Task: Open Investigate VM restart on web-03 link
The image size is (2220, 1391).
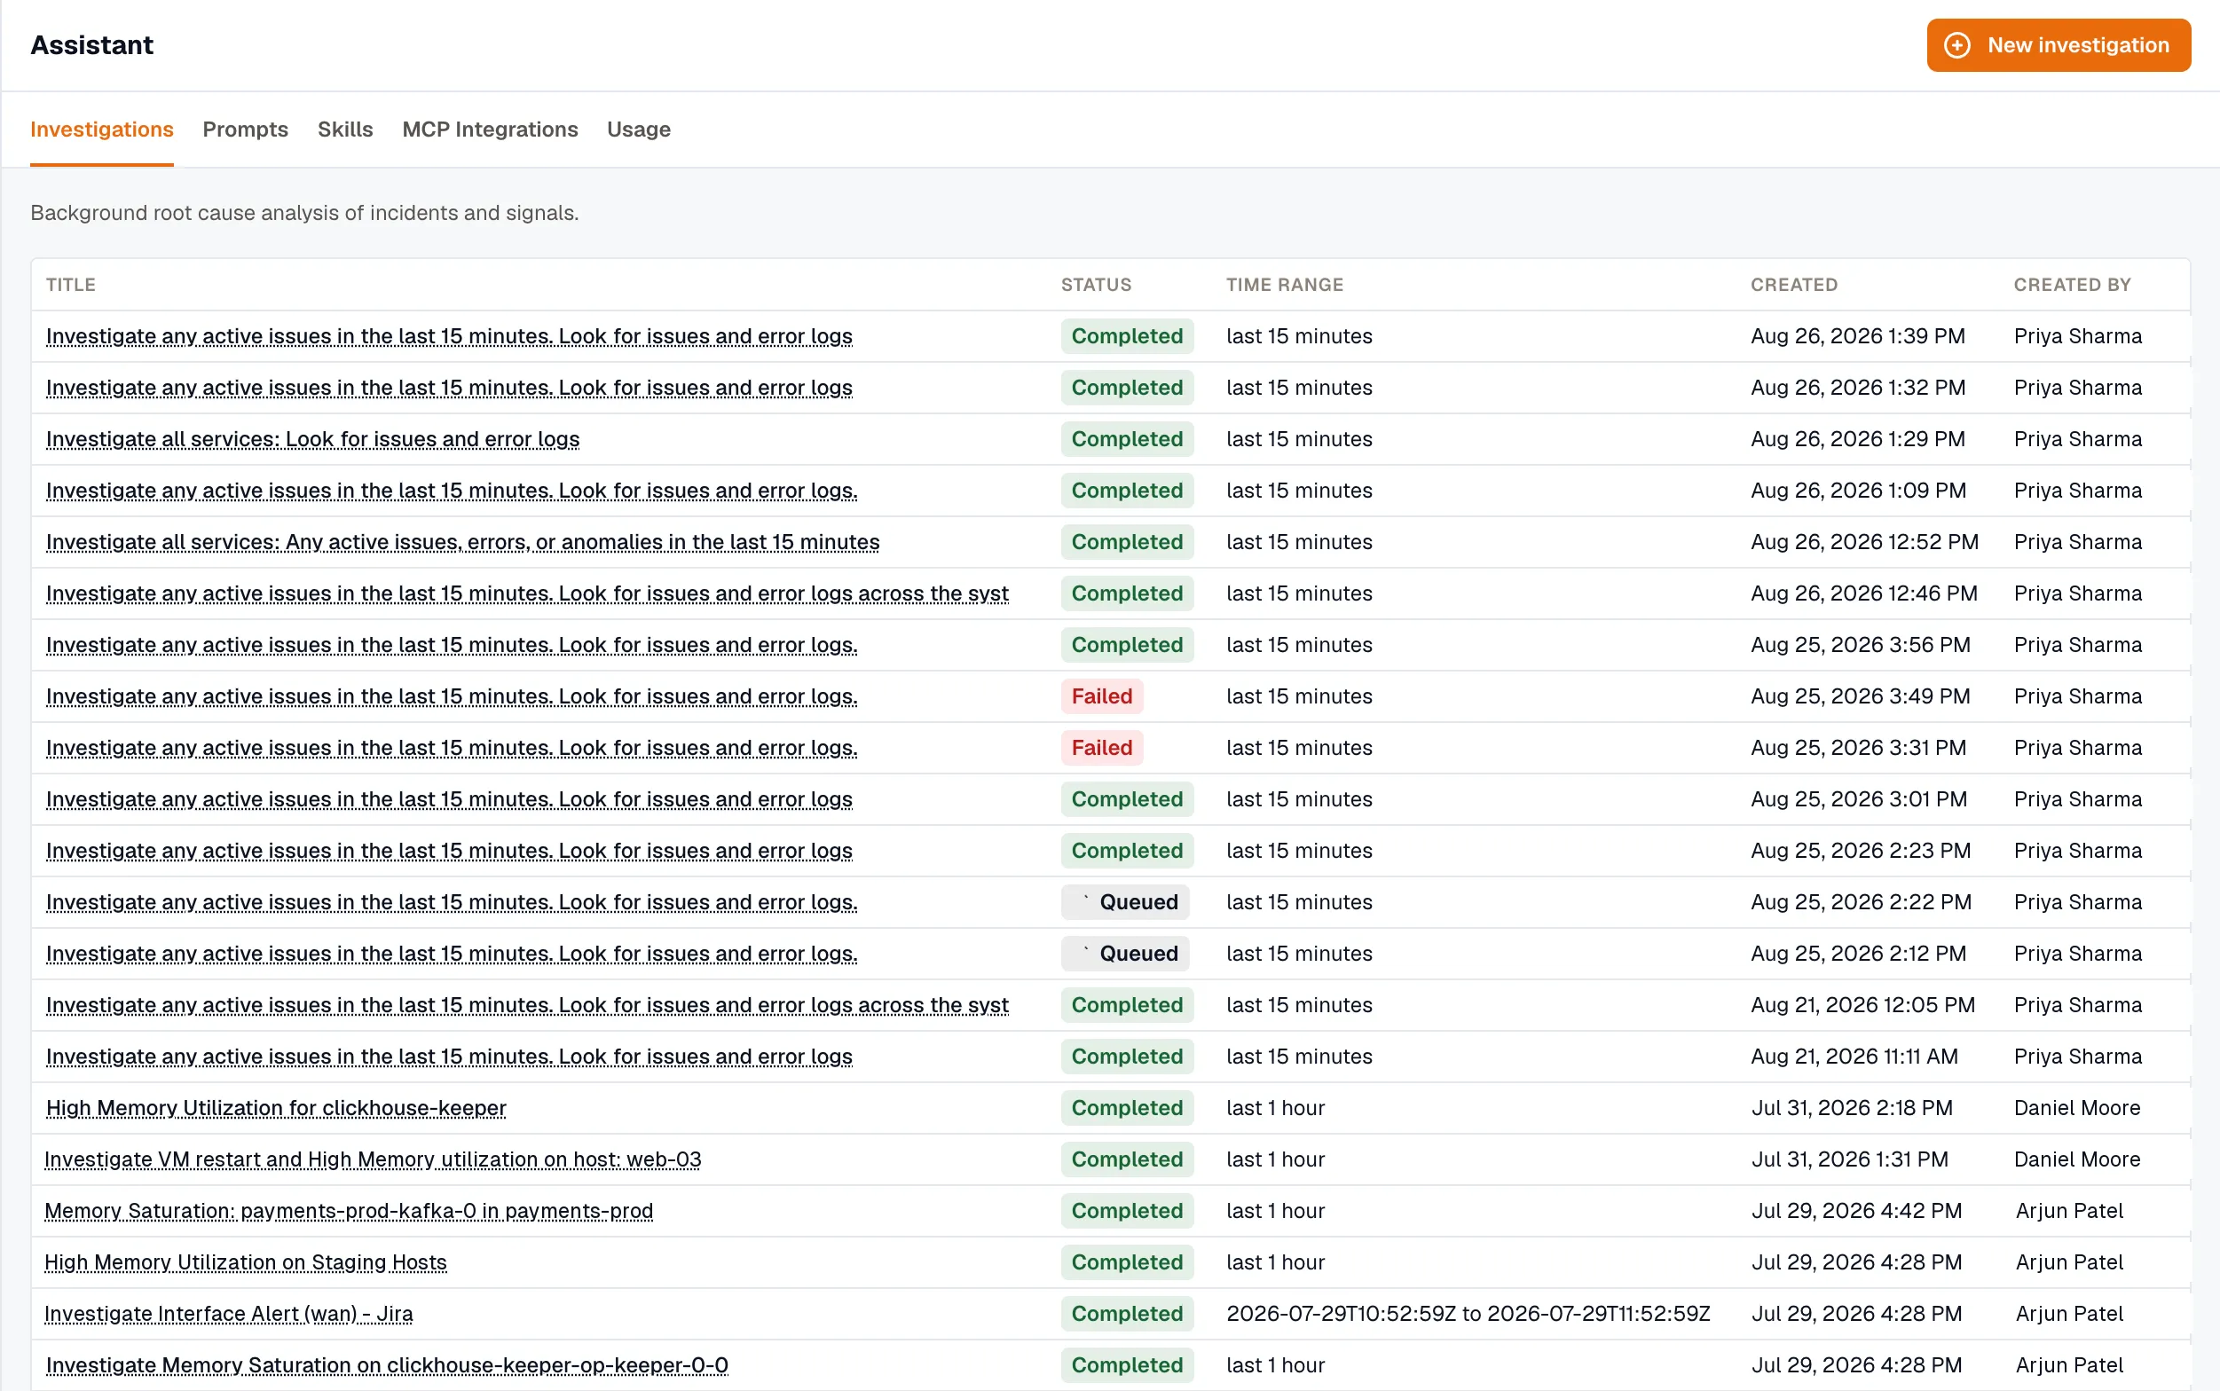Action: tap(373, 1160)
